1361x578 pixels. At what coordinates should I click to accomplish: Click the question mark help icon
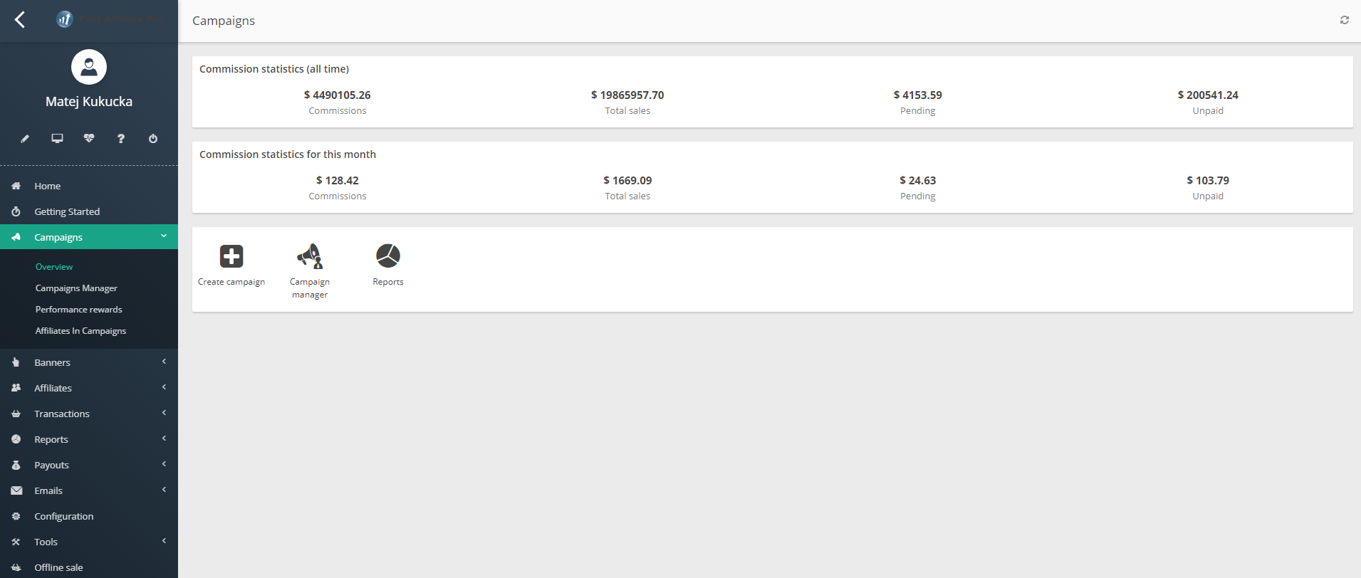coord(120,139)
